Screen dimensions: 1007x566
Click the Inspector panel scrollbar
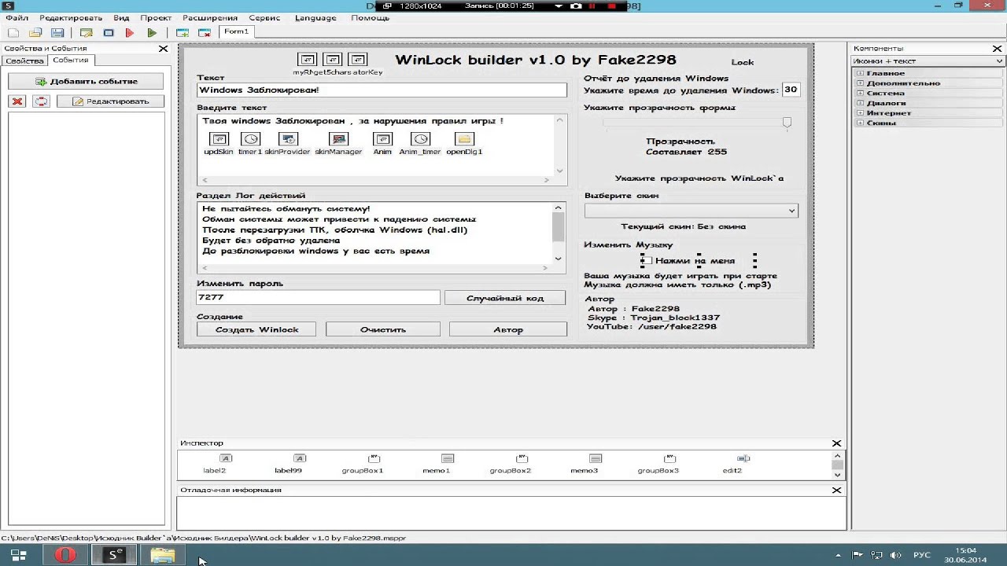tap(837, 465)
